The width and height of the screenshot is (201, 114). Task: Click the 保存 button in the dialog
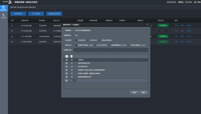pos(143,92)
